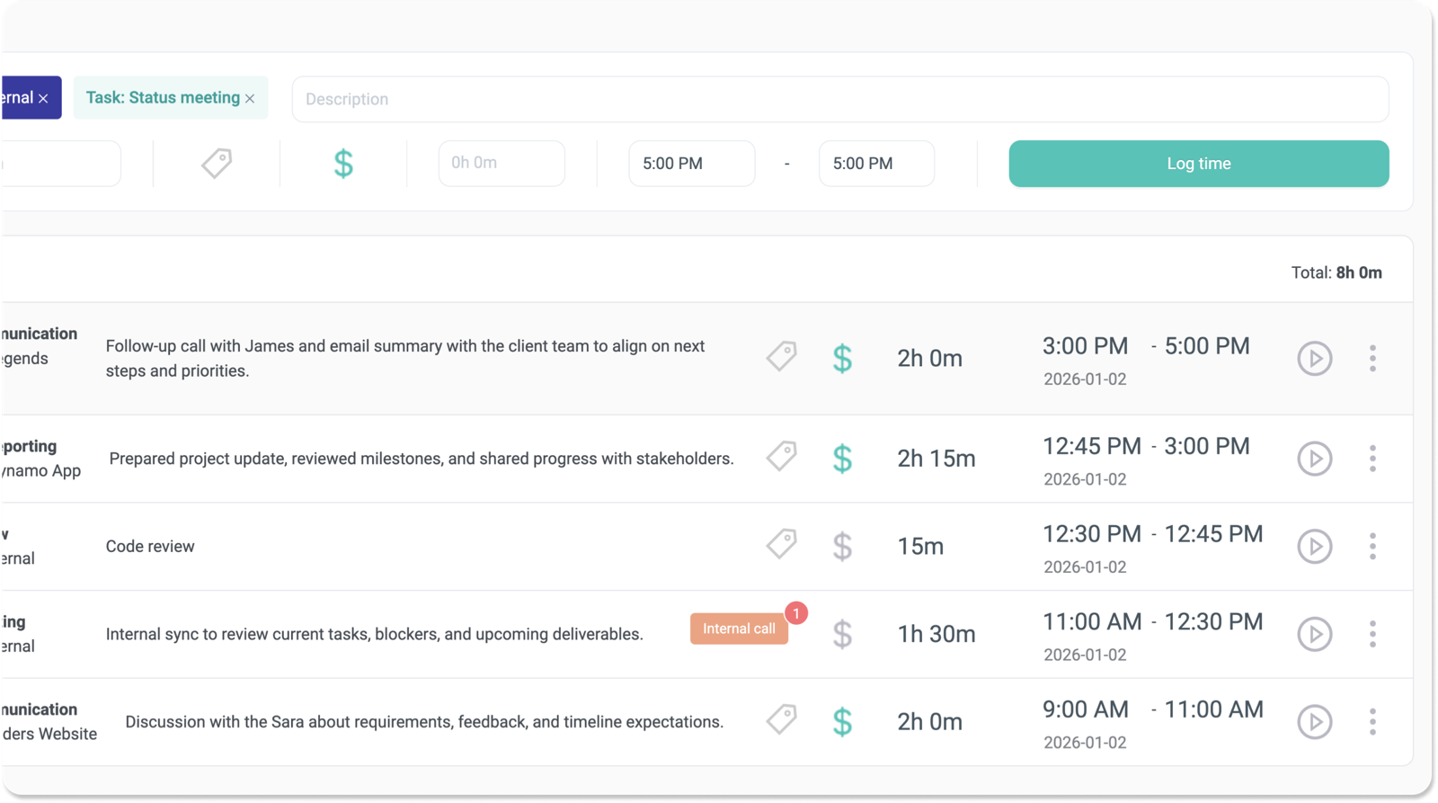1438x803 pixels.
Task: Add a tag to the Discussion with Sara entry
Action: [781, 719]
